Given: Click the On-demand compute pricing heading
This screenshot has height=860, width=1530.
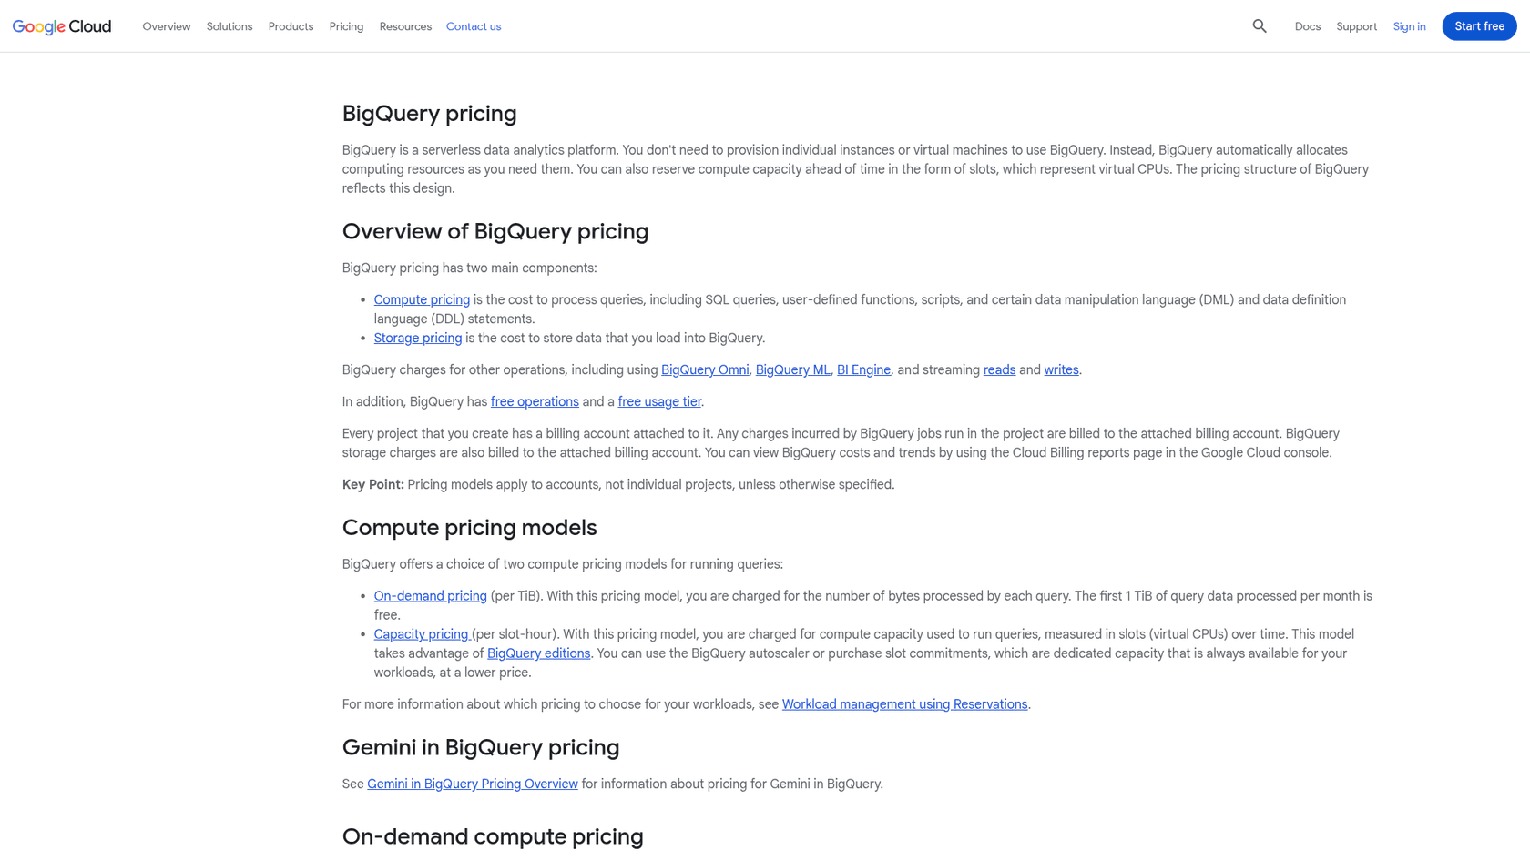Looking at the screenshot, I should point(493,836).
